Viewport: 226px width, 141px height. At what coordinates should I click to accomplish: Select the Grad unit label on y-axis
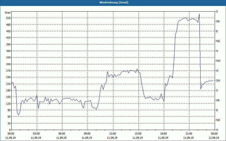[8, 13]
